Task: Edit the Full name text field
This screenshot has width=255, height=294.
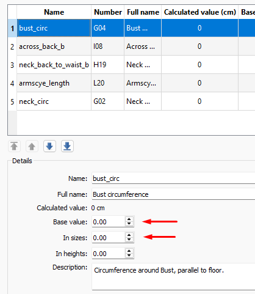Action: (173, 194)
